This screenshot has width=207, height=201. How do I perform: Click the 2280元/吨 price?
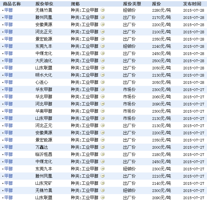click(162, 10)
